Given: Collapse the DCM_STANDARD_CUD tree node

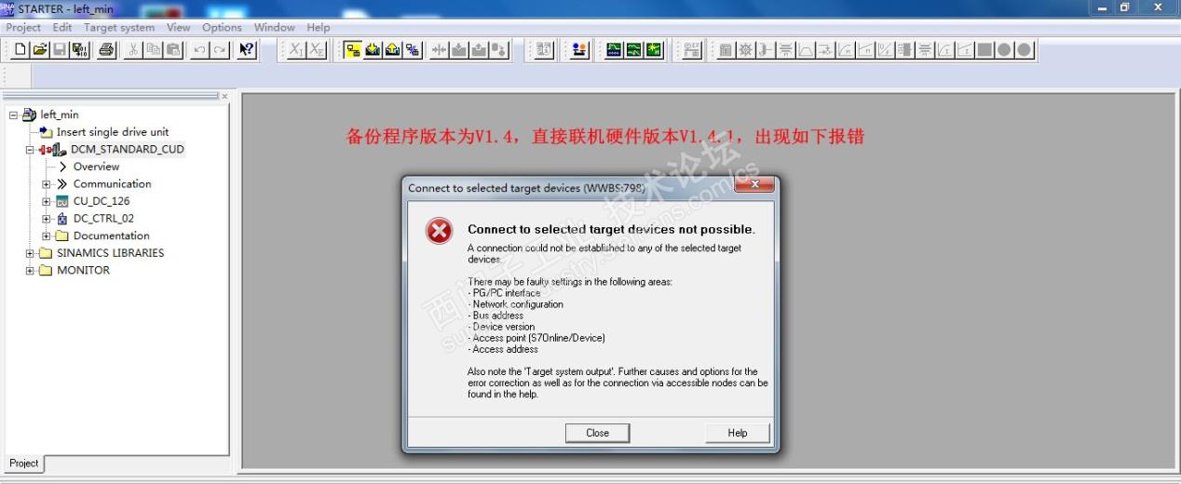Looking at the screenshot, I should [x=30, y=150].
